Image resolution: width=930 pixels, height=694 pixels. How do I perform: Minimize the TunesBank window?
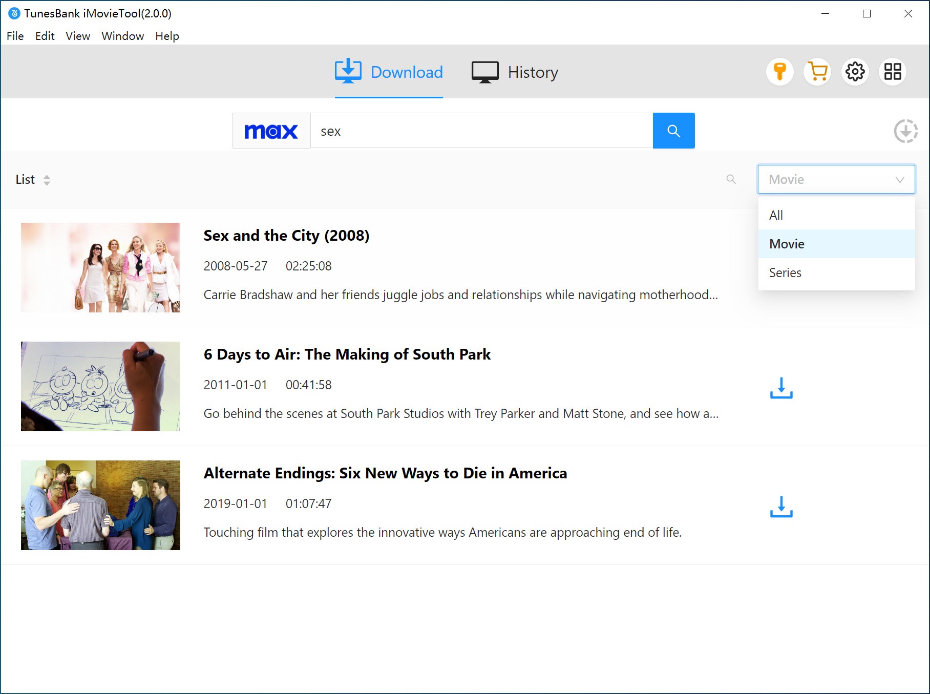(x=825, y=14)
